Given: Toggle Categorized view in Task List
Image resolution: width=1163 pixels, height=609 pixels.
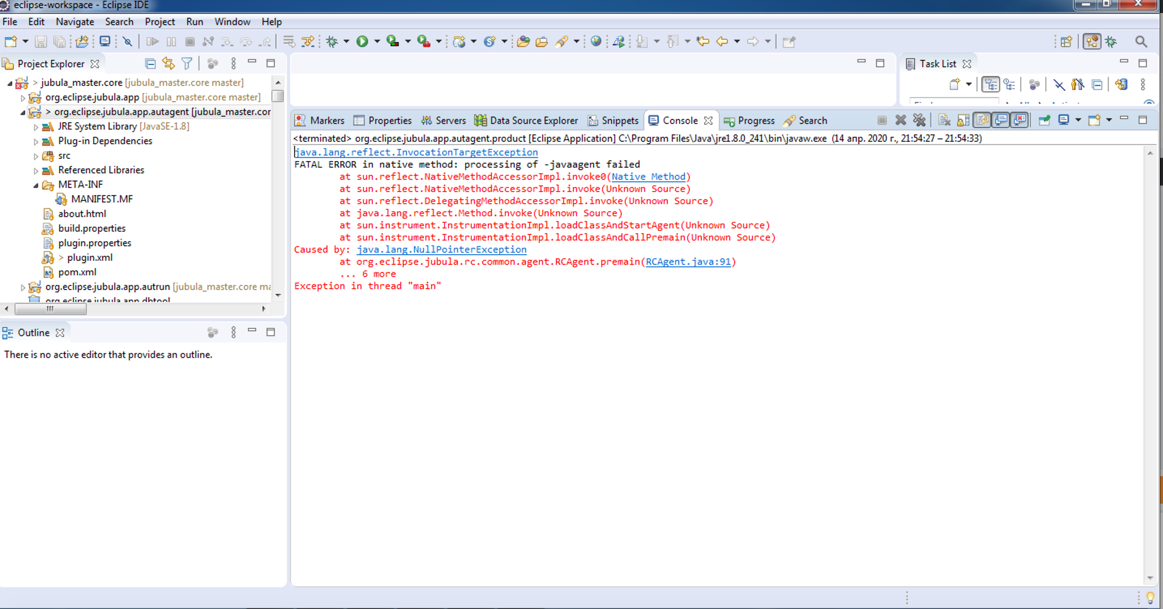Looking at the screenshot, I should pyautogui.click(x=990, y=84).
